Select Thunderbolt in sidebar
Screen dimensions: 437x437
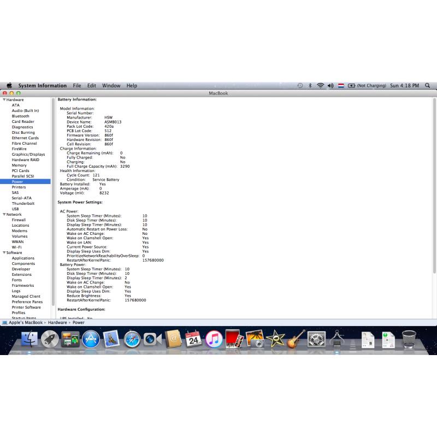pyautogui.click(x=23, y=203)
